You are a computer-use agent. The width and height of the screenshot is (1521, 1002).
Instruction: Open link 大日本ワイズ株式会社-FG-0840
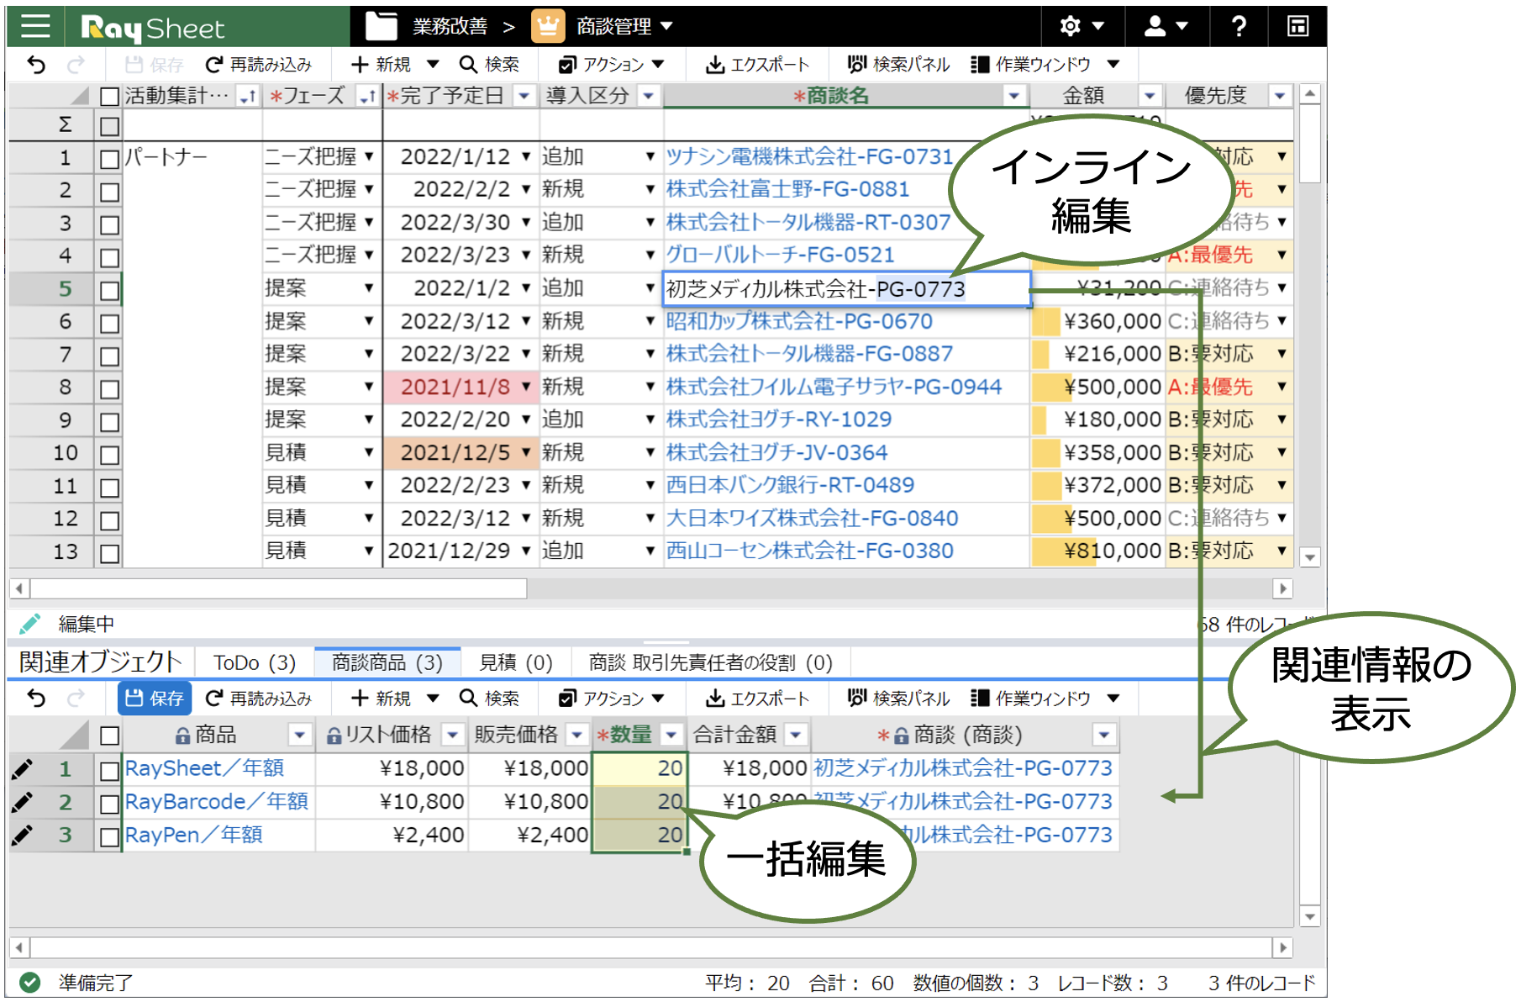pyautogui.click(x=812, y=518)
